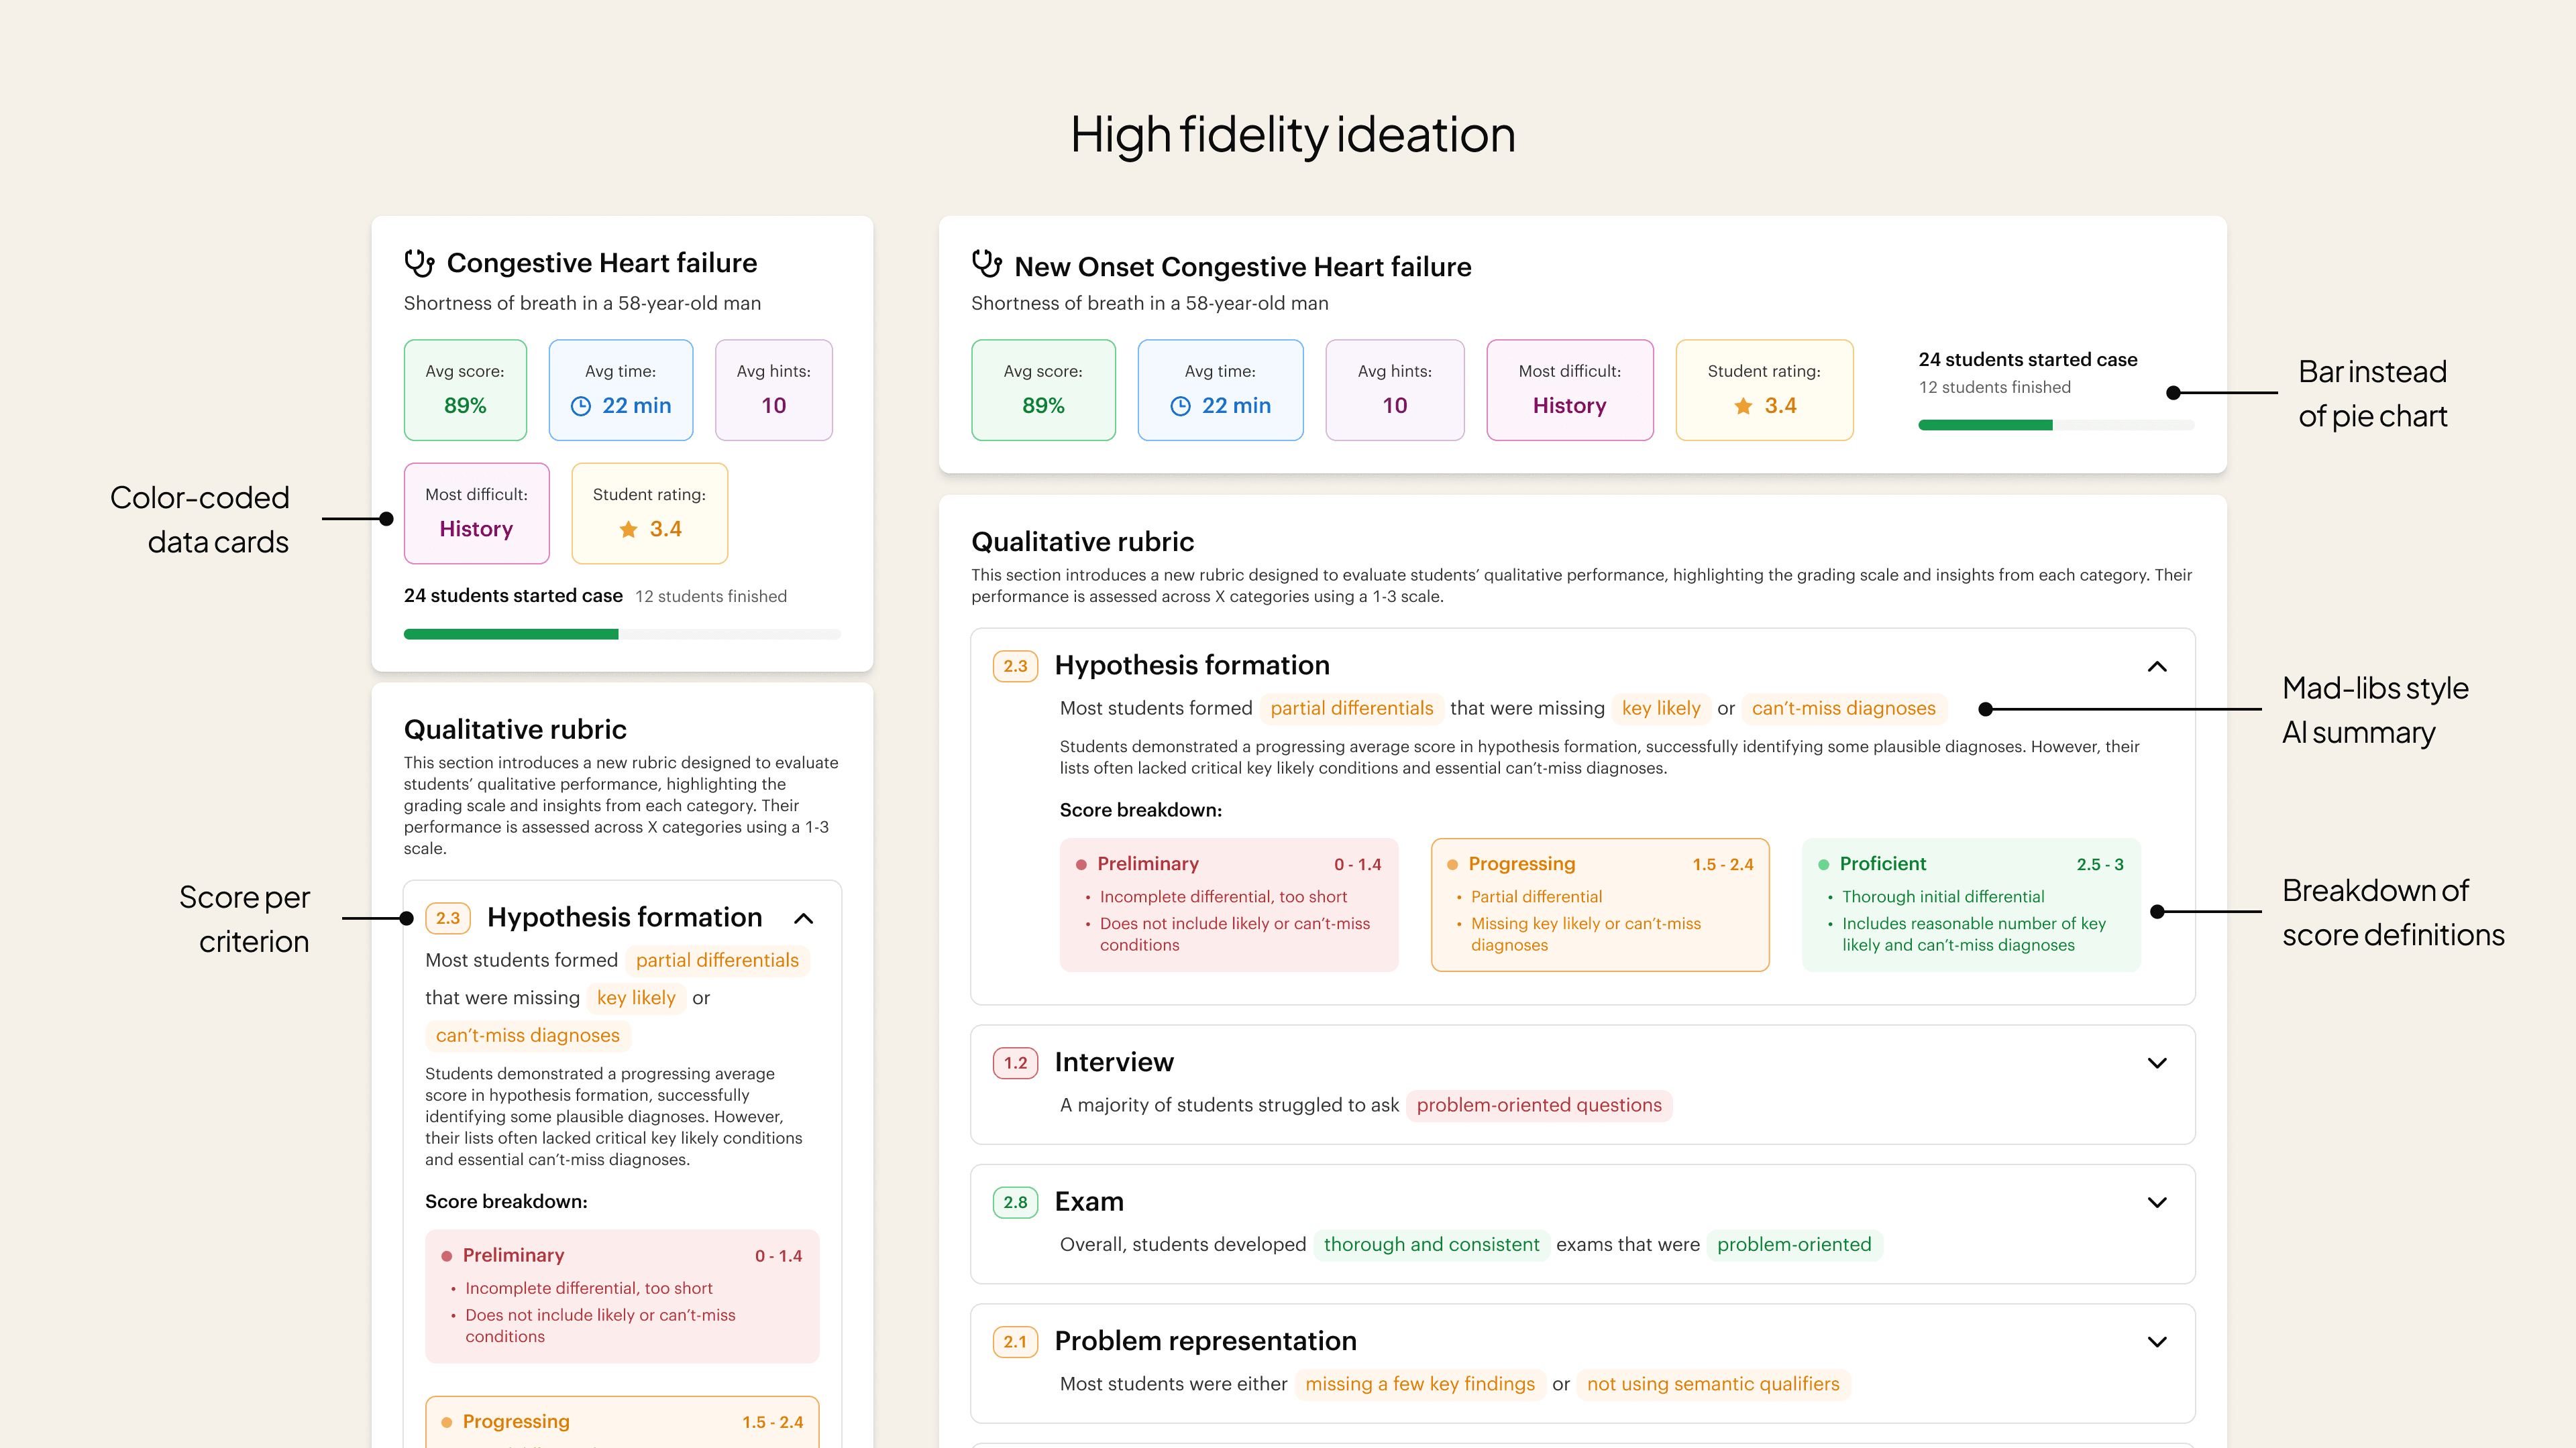Select the Progressing score card in right panel
This screenshot has width=2576, height=1448.
(1599, 904)
